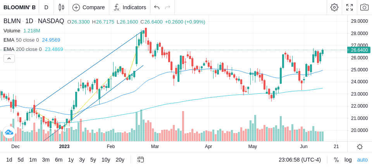Select the 1m time range
The image size is (372, 167).
(33, 160)
